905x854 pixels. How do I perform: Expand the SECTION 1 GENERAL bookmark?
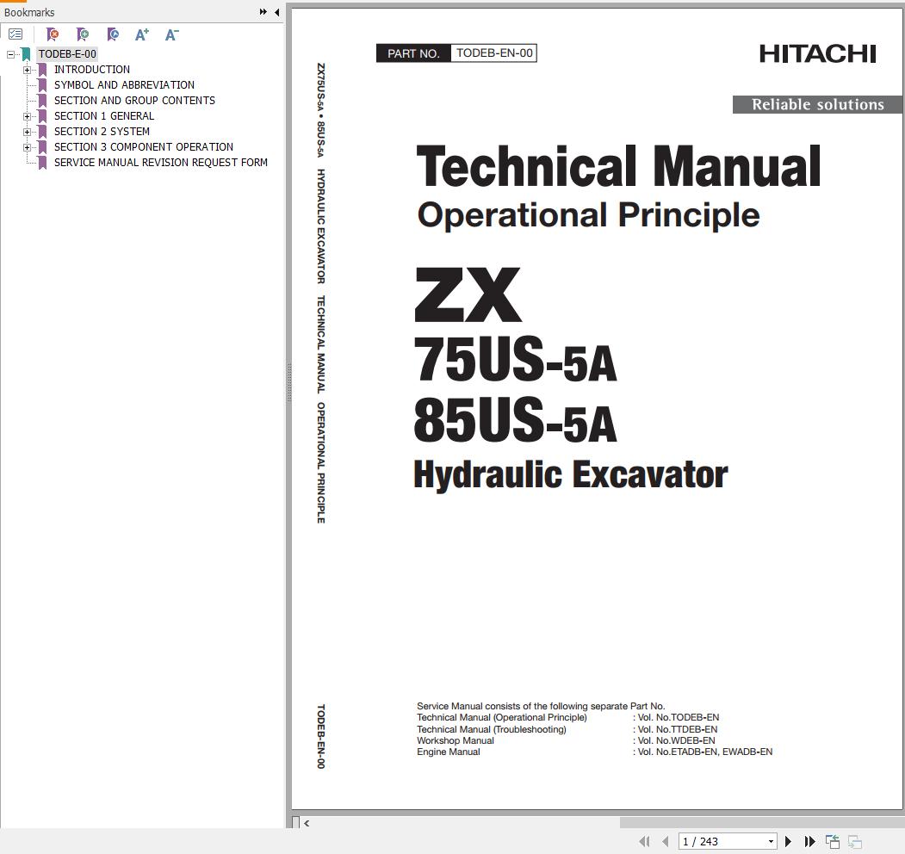point(27,115)
